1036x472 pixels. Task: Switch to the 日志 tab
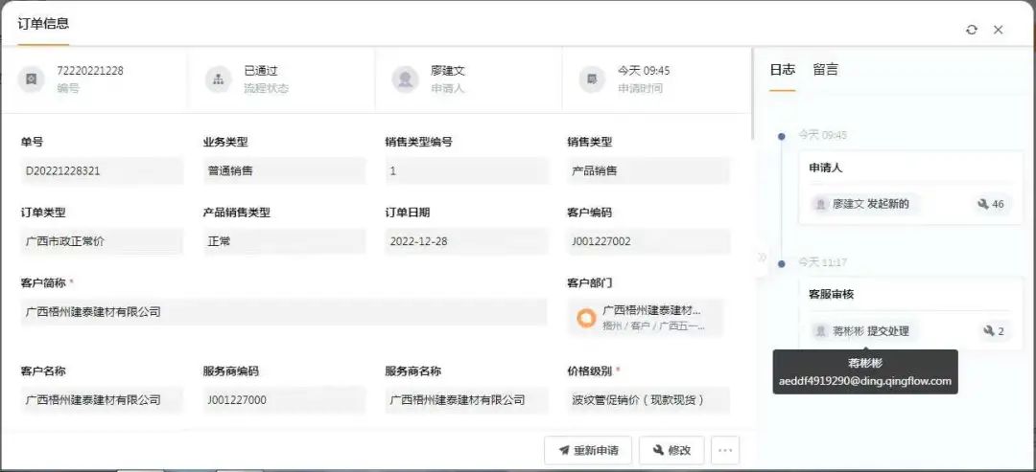tap(783, 69)
